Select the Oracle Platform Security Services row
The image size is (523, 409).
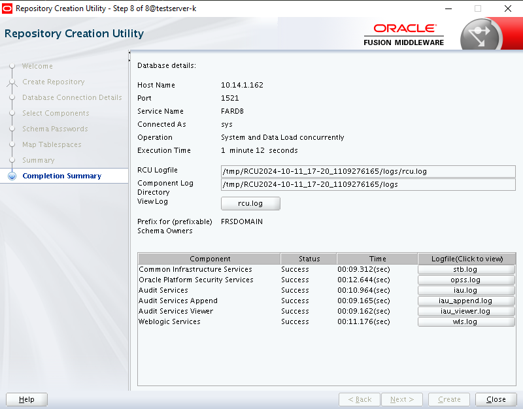pyautogui.click(x=327, y=280)
